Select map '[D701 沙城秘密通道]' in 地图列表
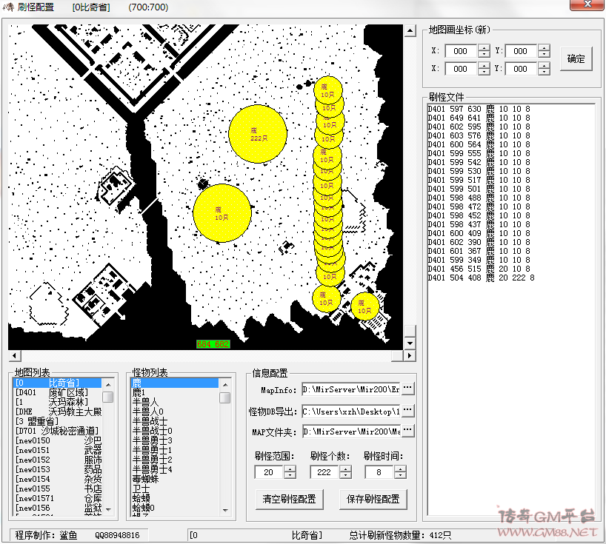The width and height of the screenshot is (606, 544). coord(57,431)
